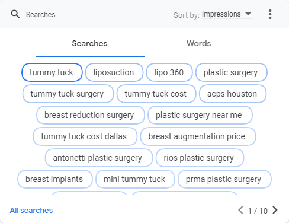
Task: Select 'breast augmentation price' chip
Action: pos(198,136)
